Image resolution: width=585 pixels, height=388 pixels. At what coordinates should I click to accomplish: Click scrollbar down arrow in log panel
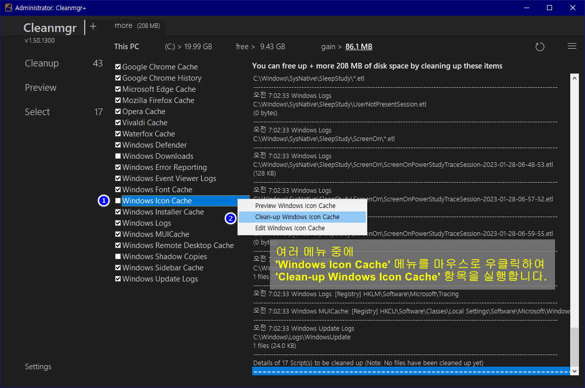[574, 371]
